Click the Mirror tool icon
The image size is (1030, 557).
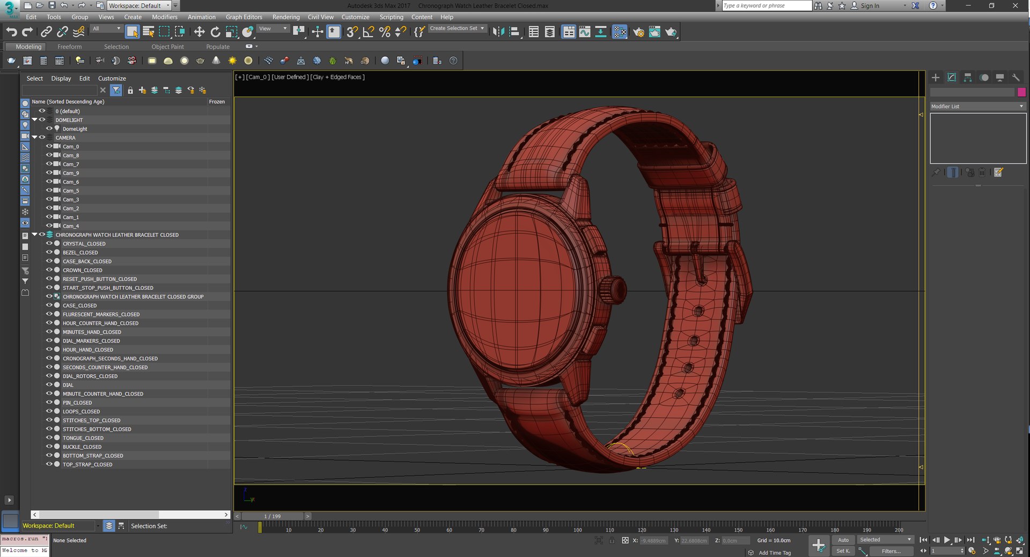click(498, 32)
